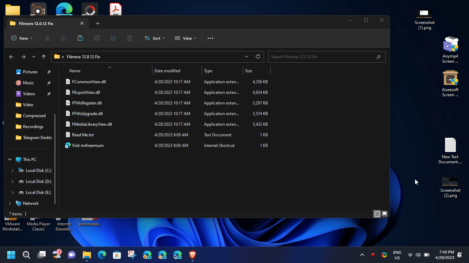The image size is (469, 263).
Task: Open the See more ellipsis menu
Action: (x=210, y=38)
